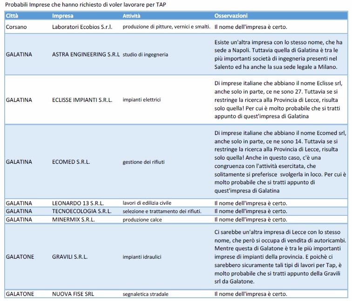Click the produzione di pitture, vernici e smalti cell
Screen dimensions: 352x301
coord(166,27)
